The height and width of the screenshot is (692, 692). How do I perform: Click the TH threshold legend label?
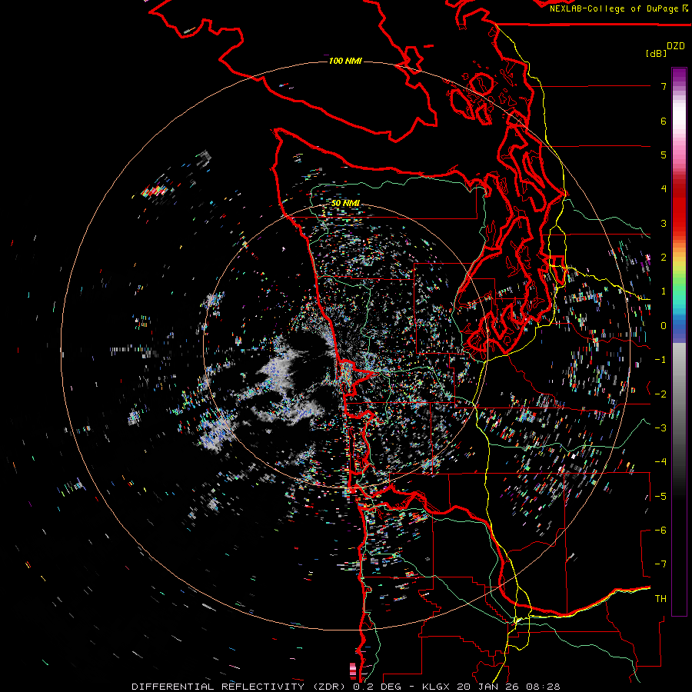click(x=660, y=599)
